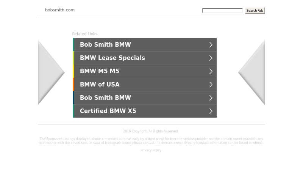Click the Related Links heading
The image size is (303, 173).
tap(84, 34)
